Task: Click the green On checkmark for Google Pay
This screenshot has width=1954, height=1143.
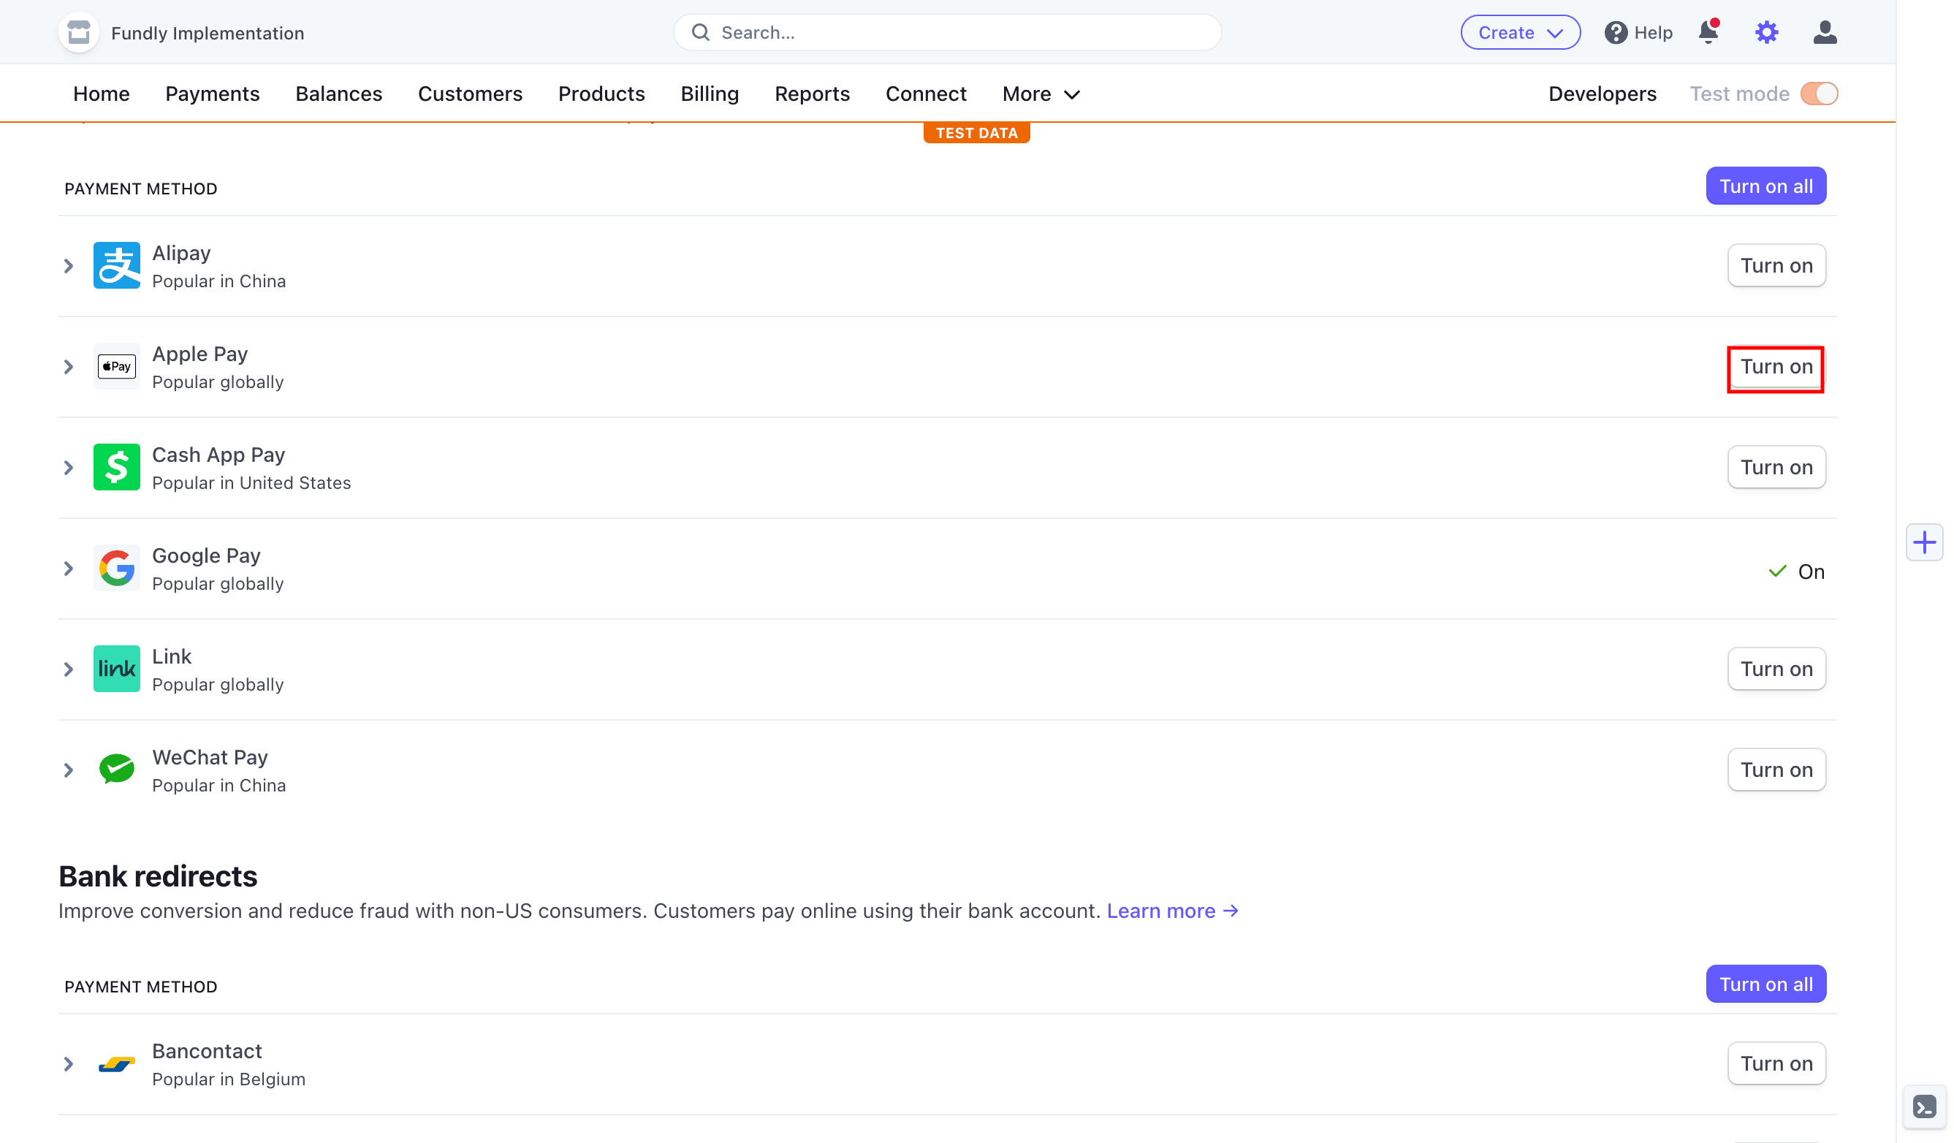Action: pyautogui.click(x=1776, y=571)
